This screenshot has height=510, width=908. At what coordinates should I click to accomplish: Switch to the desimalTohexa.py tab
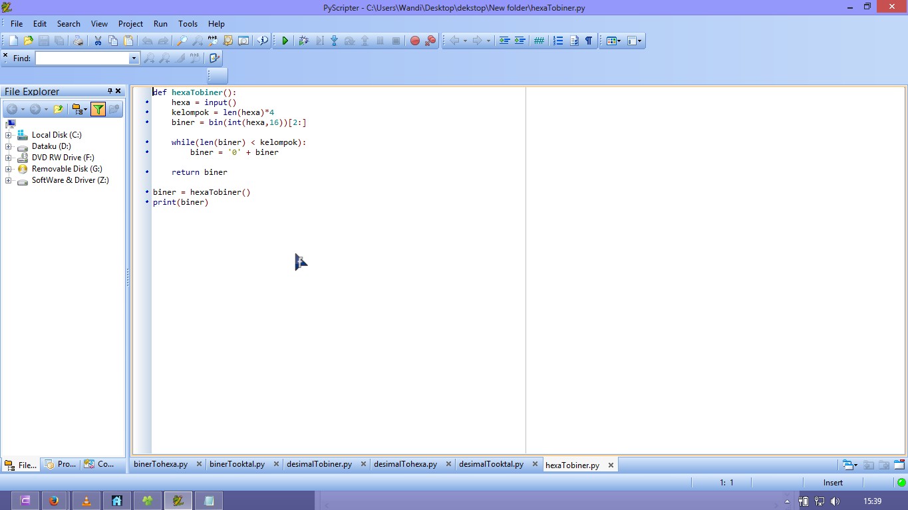pyautogui.click(x=406, y=464)
